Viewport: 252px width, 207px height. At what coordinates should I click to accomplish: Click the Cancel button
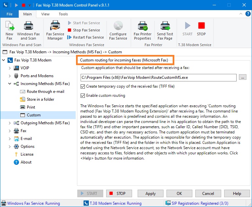pos(208,194)
